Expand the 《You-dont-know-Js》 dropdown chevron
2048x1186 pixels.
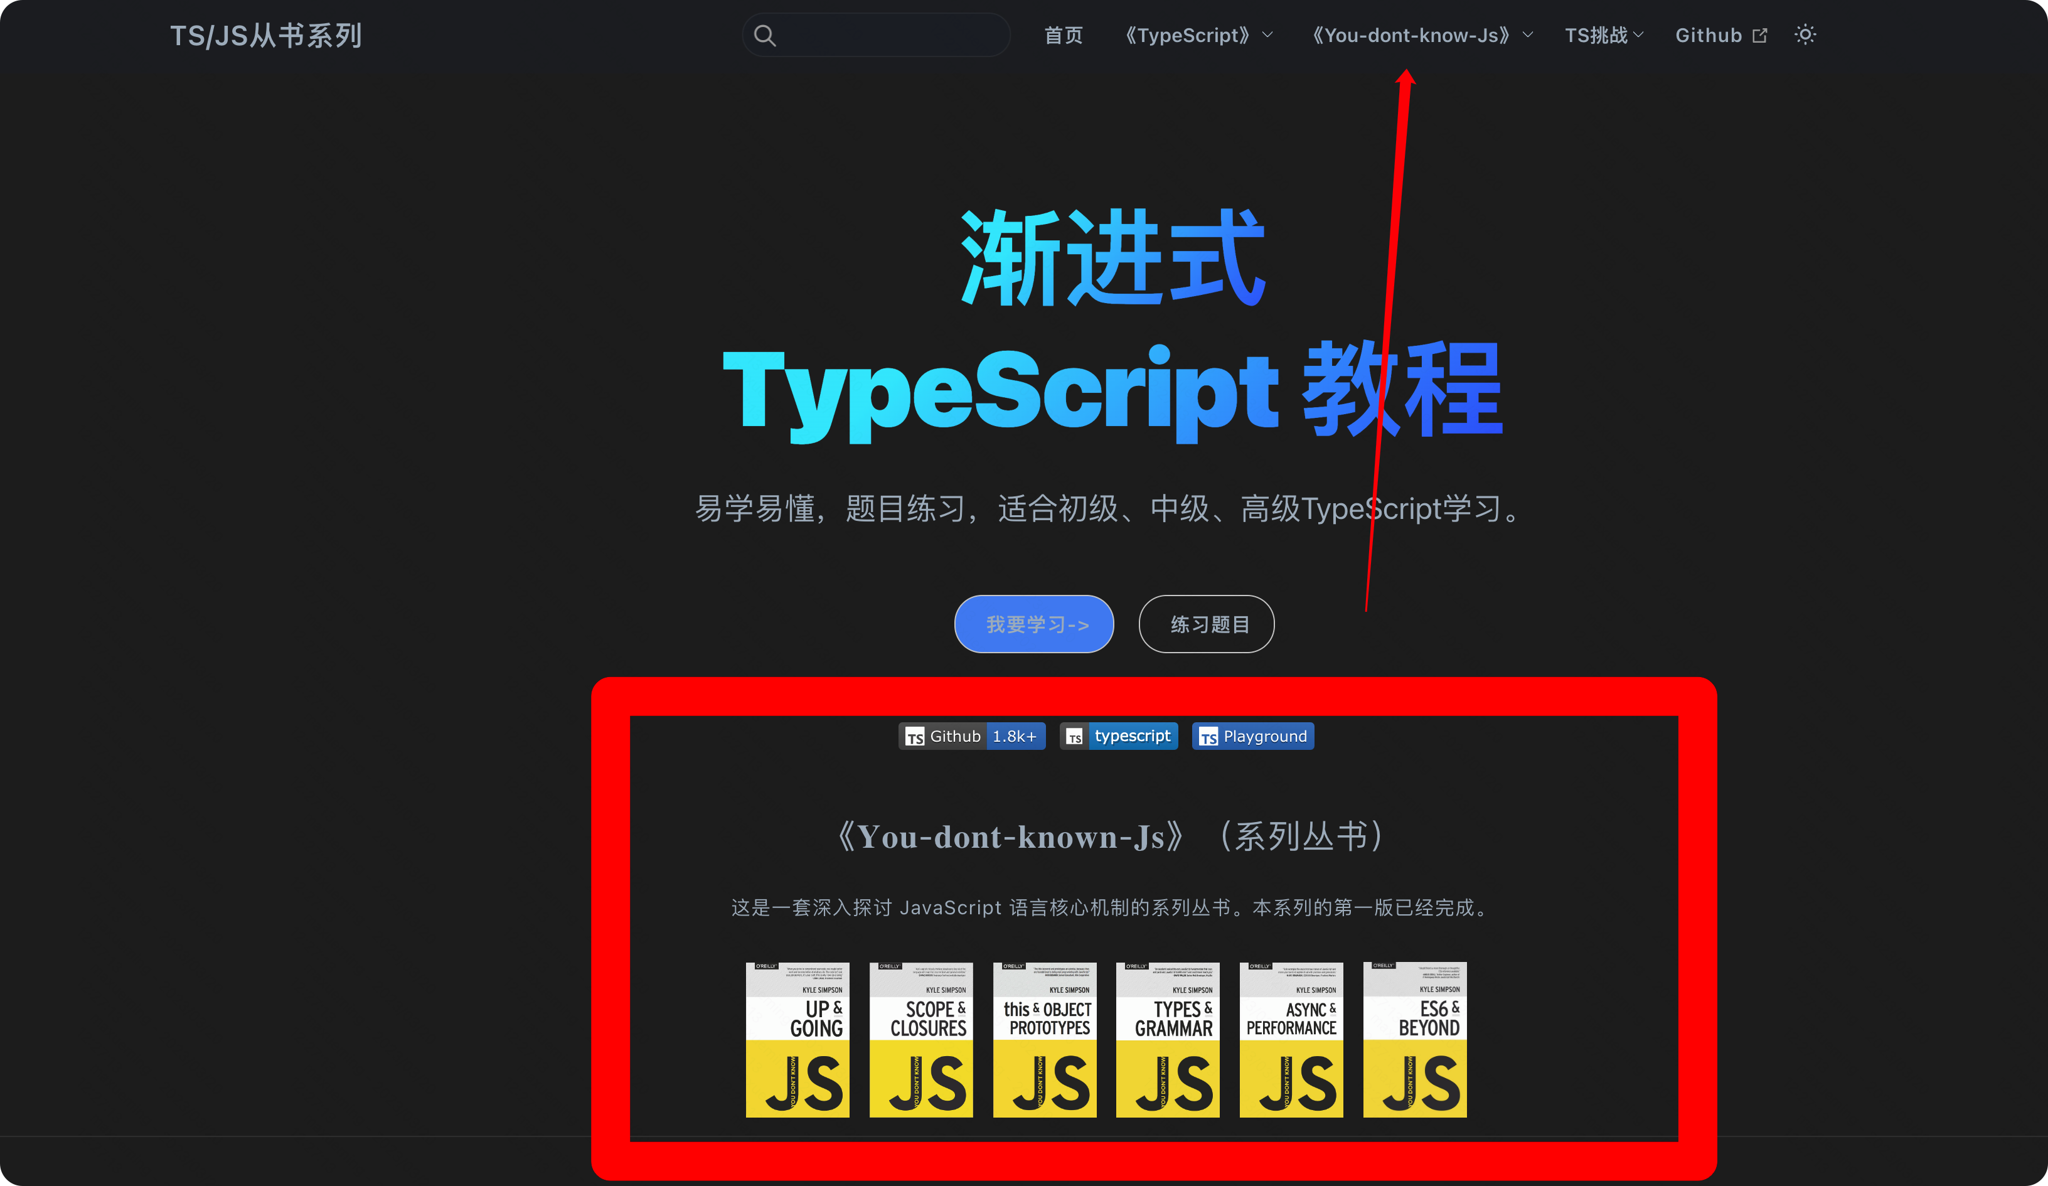click(x=1528, y=35)
